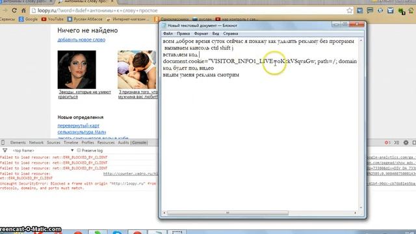Click the DevTools dock side icon
This screenshot has height=234, width=416.
[x=414, y=143]
